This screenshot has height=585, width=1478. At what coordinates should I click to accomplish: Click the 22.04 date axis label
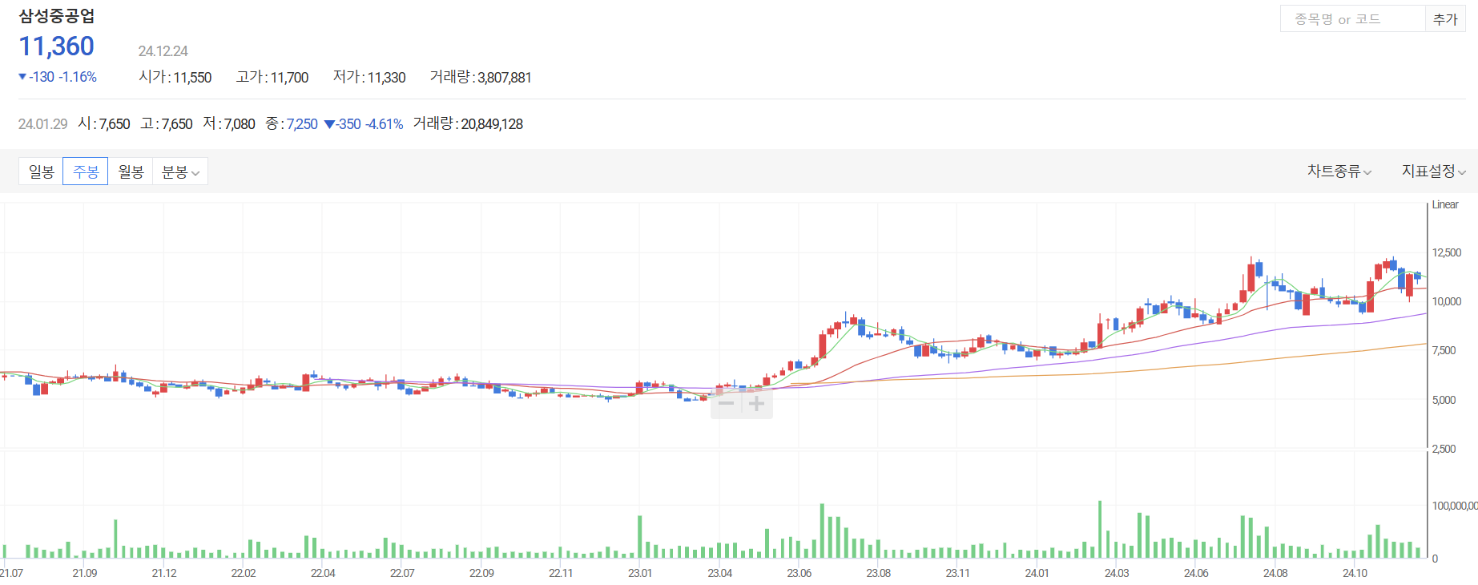tap(323, 573)
